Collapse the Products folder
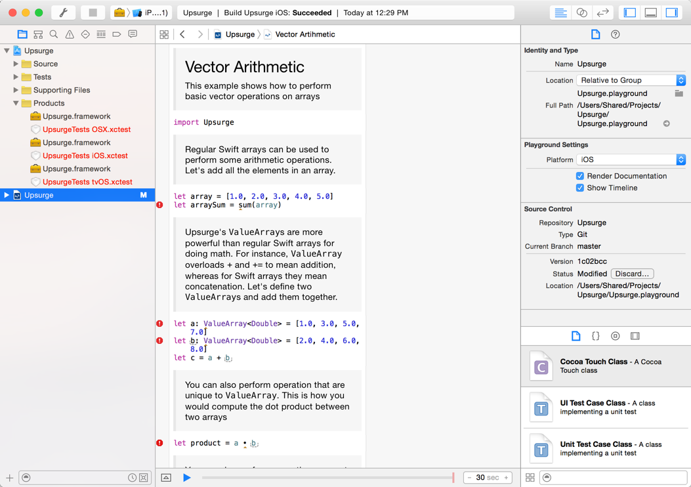This screenshot has height=487, width=691. click(16, 103)
